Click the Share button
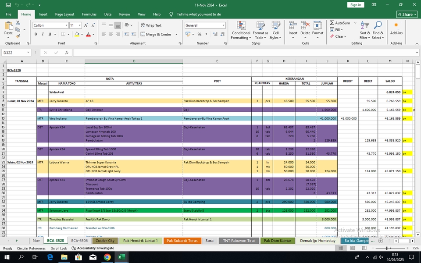Image resolution: width=421 pixels, height=263 pixels. pyautogui.click(x=407, y=14)
